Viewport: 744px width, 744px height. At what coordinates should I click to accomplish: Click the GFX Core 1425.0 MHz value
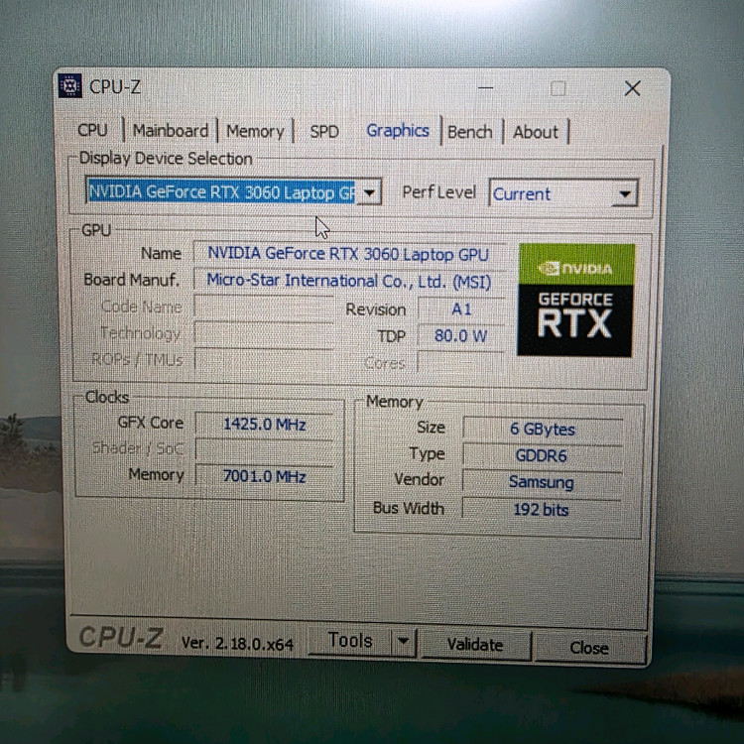(264, 424)
